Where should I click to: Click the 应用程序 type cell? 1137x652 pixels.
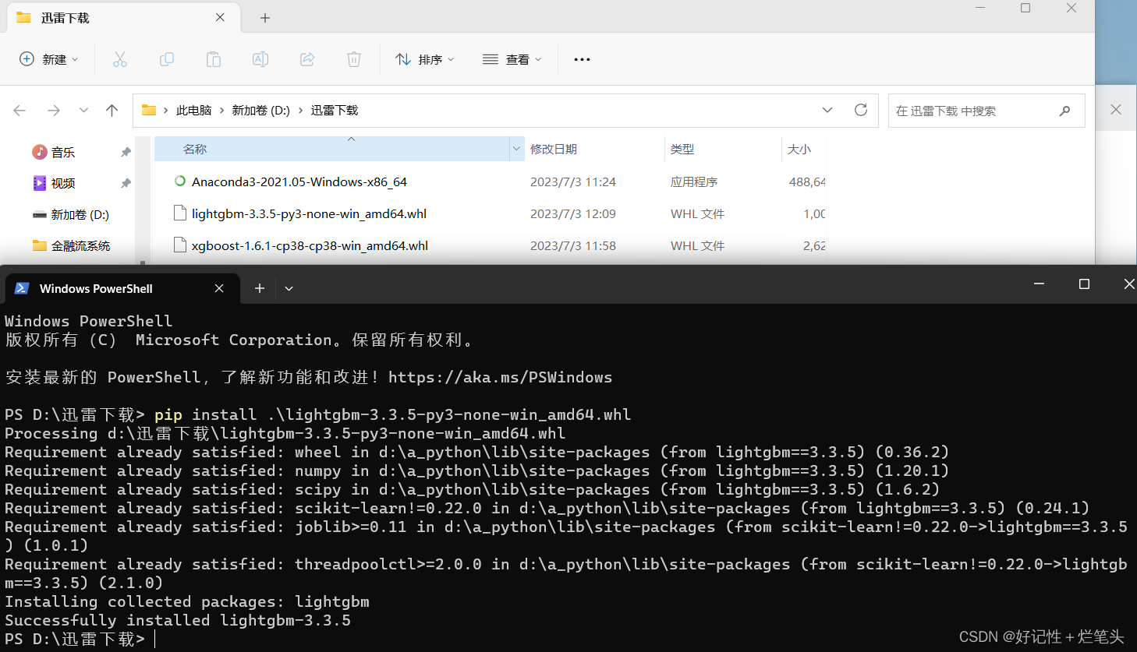(694, 182)
